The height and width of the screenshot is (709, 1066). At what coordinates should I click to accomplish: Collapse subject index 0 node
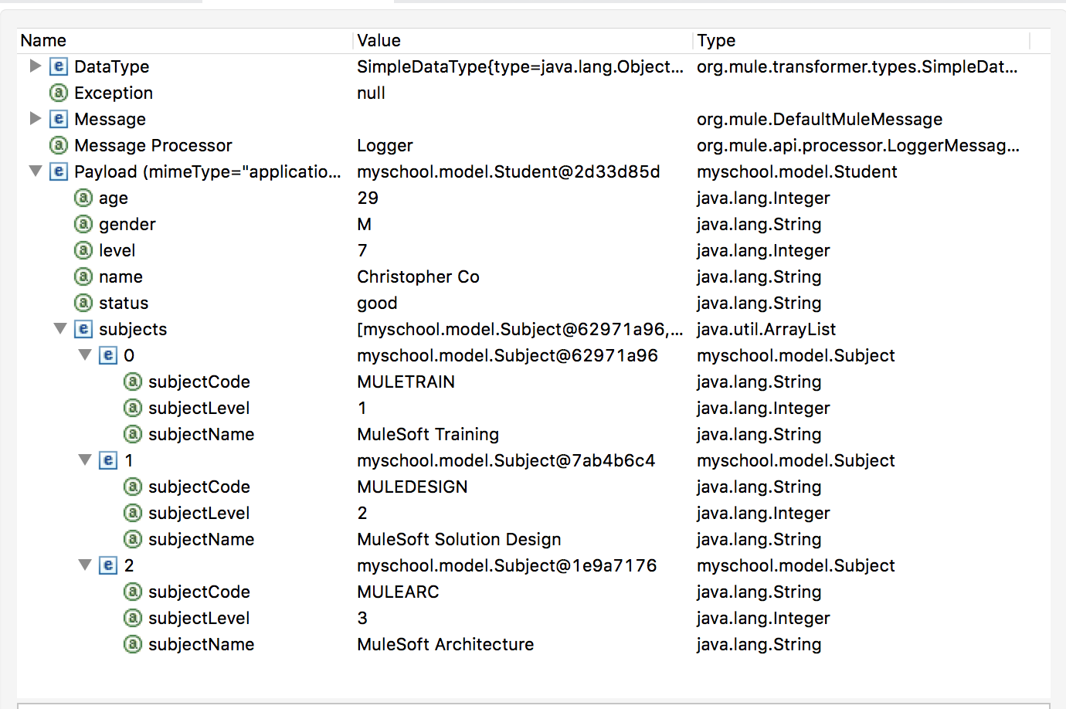pos(85,354)
